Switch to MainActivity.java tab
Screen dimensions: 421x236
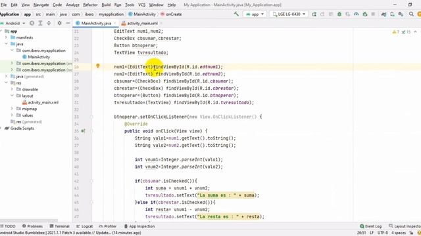[x=96, y=24]
